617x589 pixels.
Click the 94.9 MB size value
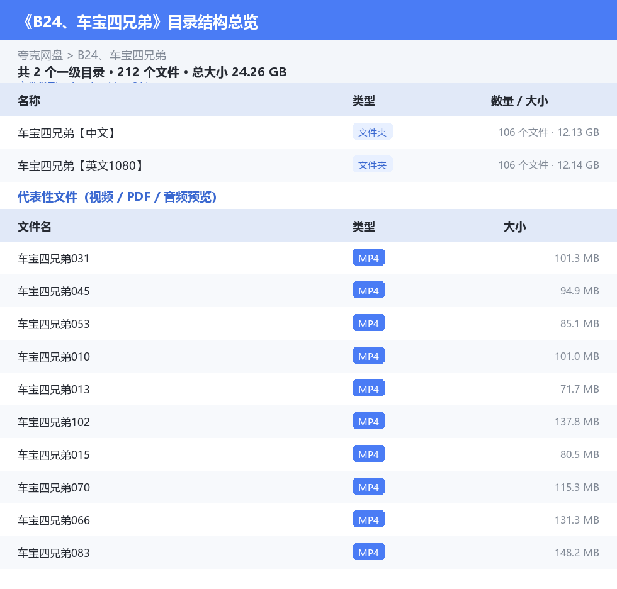pyautogui.click(x=580, y=291)
